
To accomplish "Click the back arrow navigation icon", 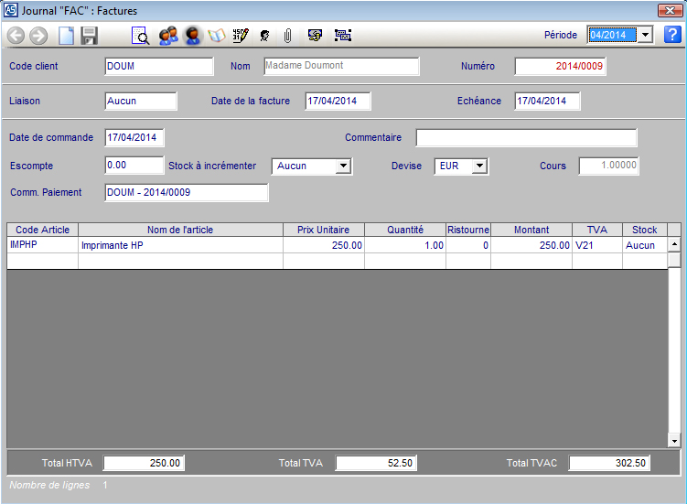I will (x=16, y=36).
